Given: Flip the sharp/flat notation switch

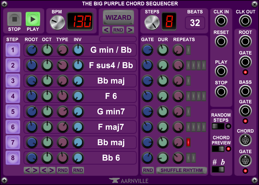Looking at the screenshot, I should 218,169.
